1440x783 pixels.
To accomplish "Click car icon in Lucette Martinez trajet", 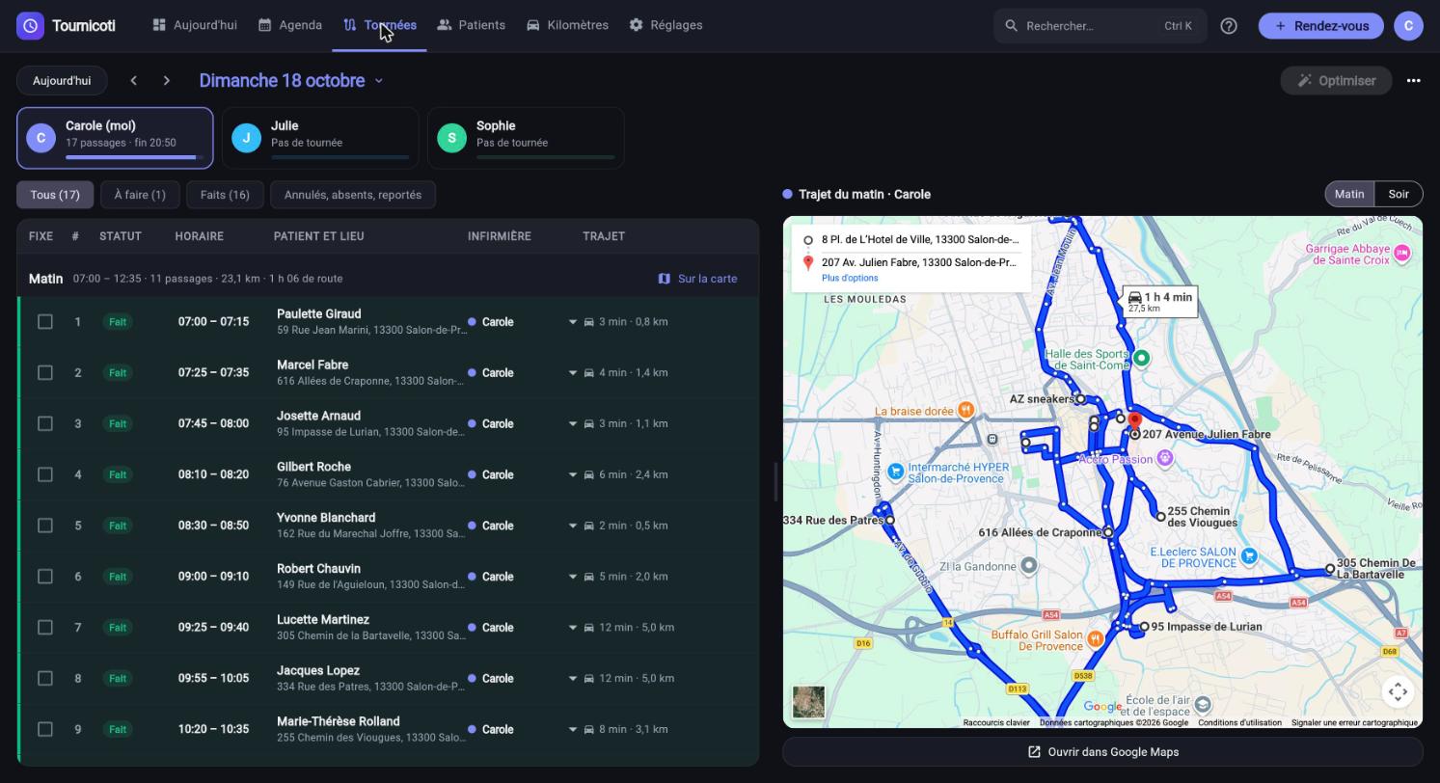I will coord(588,628).
